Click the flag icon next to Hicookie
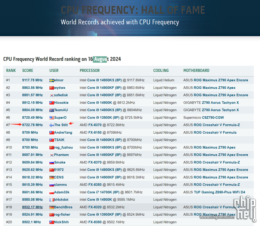This screenshot has width=260, height=226. click(x=51, y=103)
